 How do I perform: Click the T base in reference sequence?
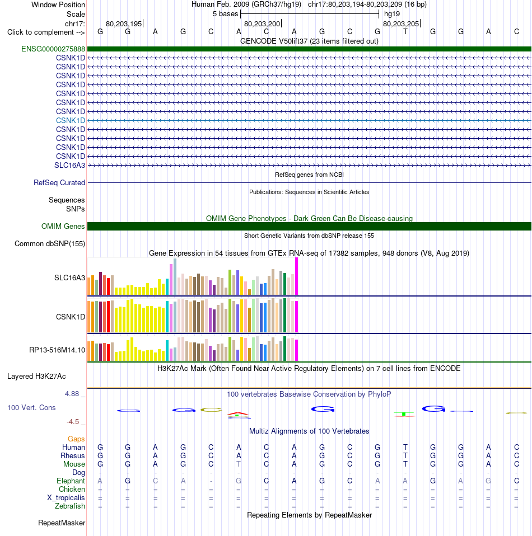click(405, 31)
